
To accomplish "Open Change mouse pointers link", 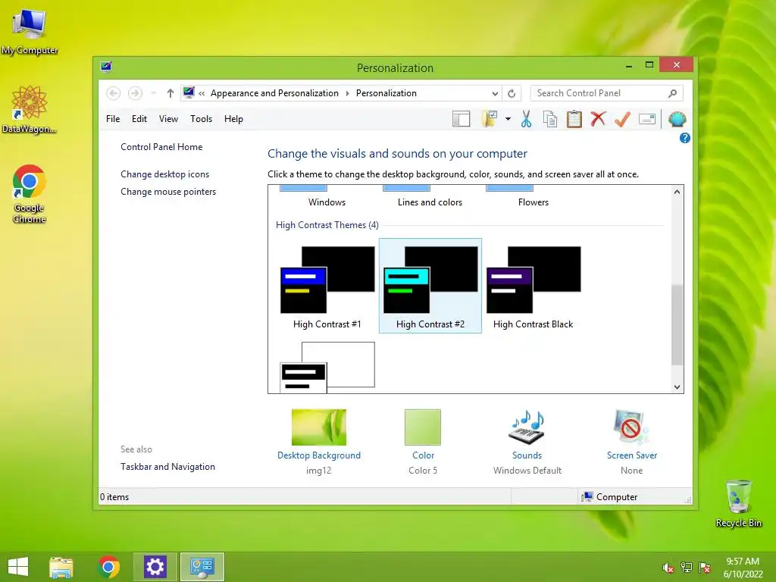I will [x=168, y=192].
